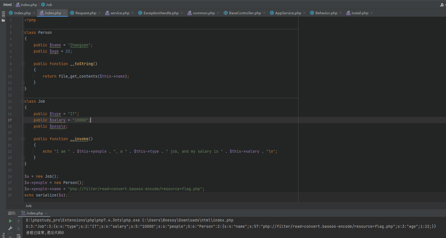This screenshot has width=446, height=238.
Task: Click the process finished exit code message
Action: coord(45,233)
